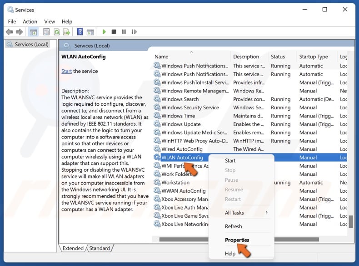The image size is (359, 266).
Task: Sort by the Startup Type column header
Action: (316, 56)
